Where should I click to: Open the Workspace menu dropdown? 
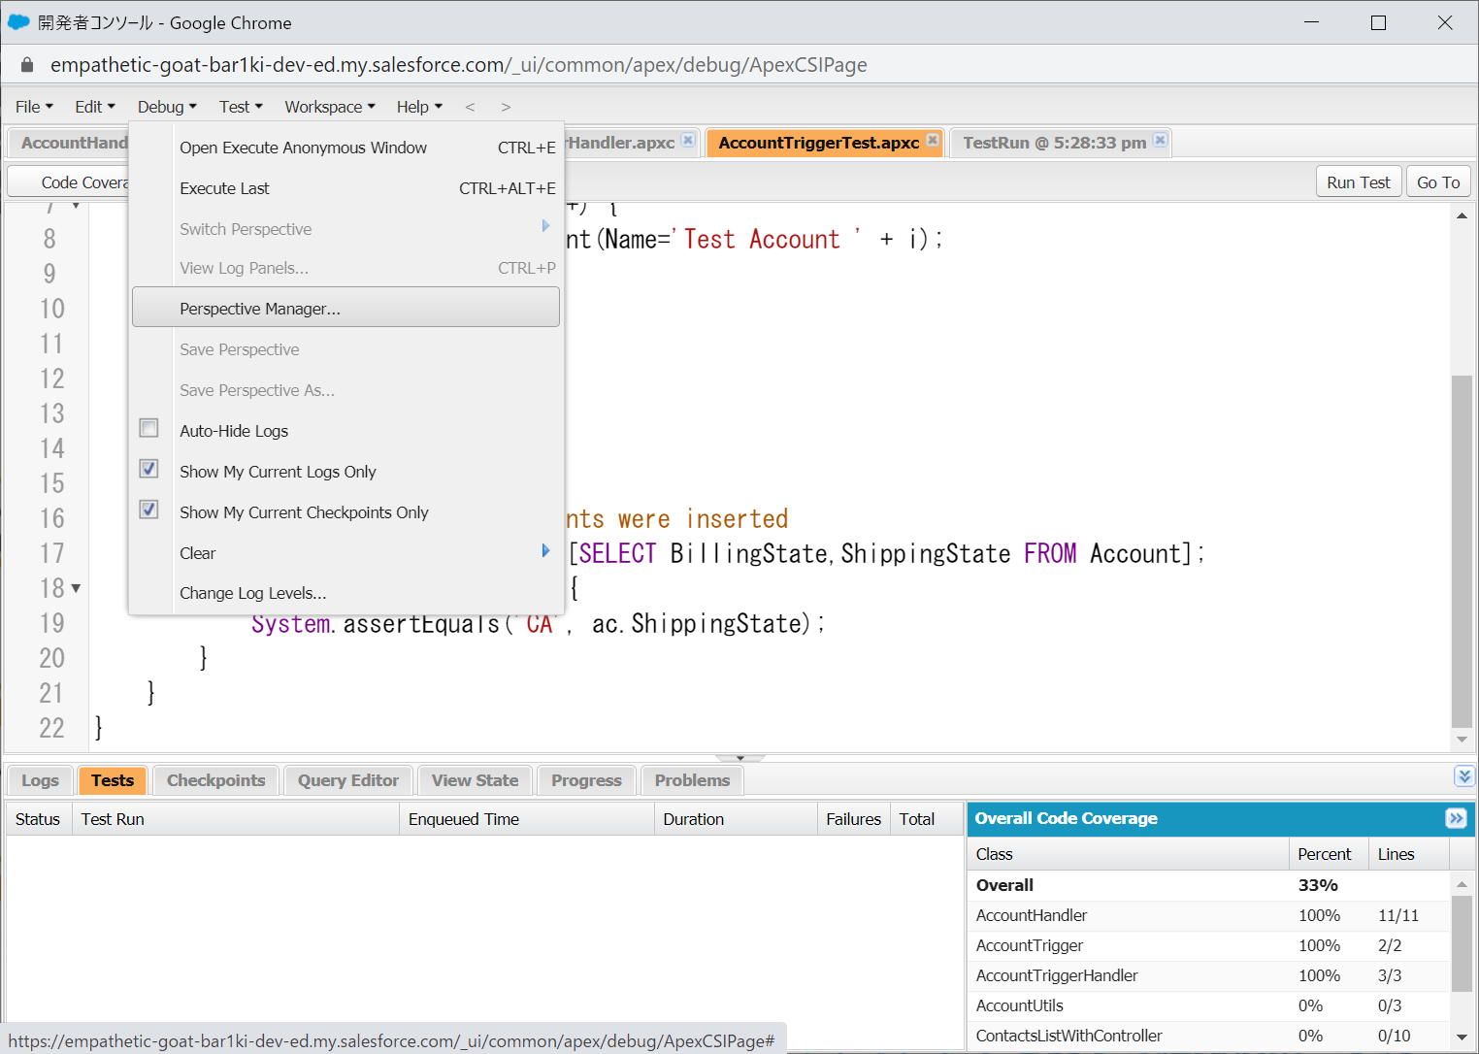tap(330, 107)
